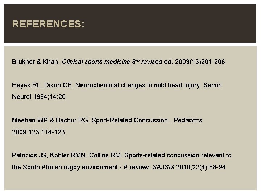Select the Patricios JS author name
Screen dimensions: 261x195
point(29,155)
